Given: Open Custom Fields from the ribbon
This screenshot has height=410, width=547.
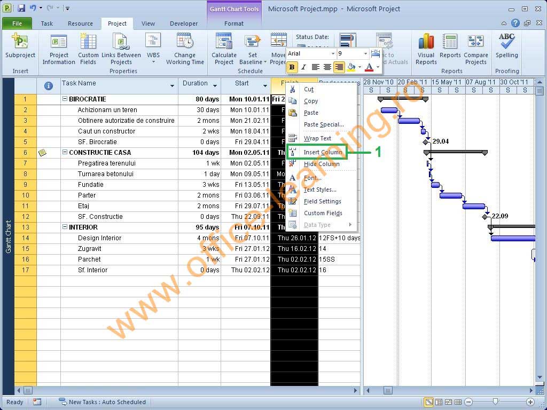Looking at the screenshot, I should (88, 49).
